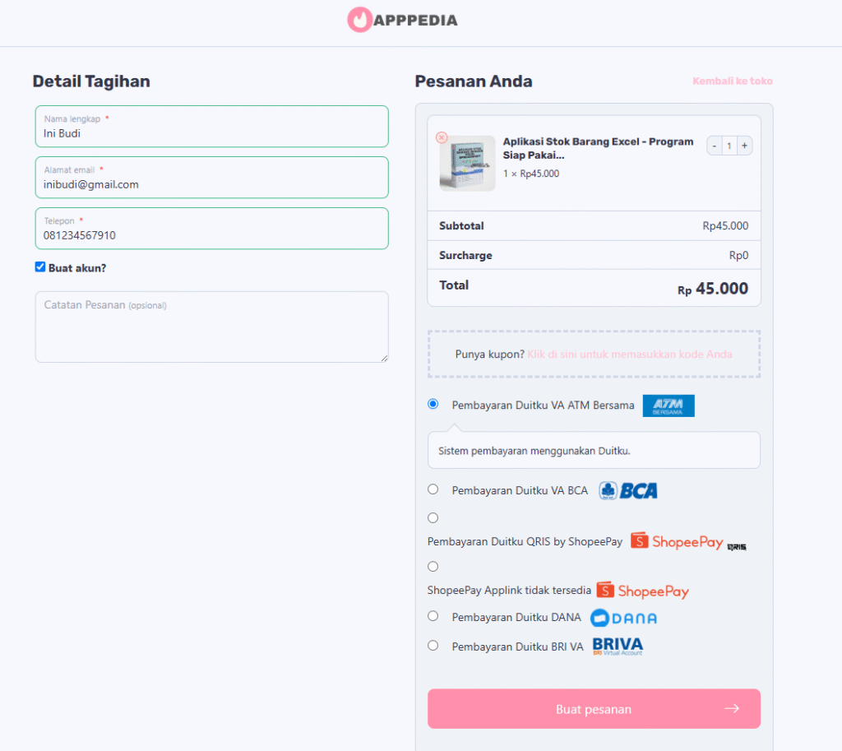The width and height of the screenshot is (842, 751).
Task: Uncheck the Buat akun checkbox
Action: pos(40,267)
